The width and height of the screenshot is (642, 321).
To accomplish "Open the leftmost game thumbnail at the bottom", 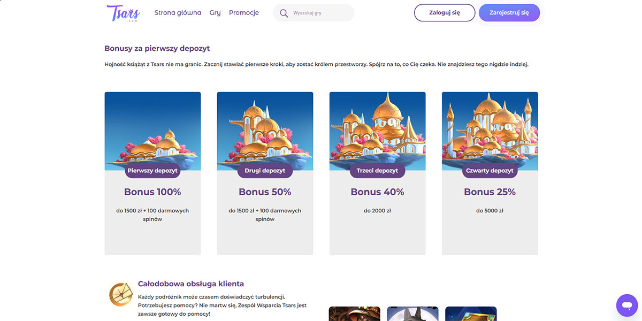I will [x=354, y=314].
